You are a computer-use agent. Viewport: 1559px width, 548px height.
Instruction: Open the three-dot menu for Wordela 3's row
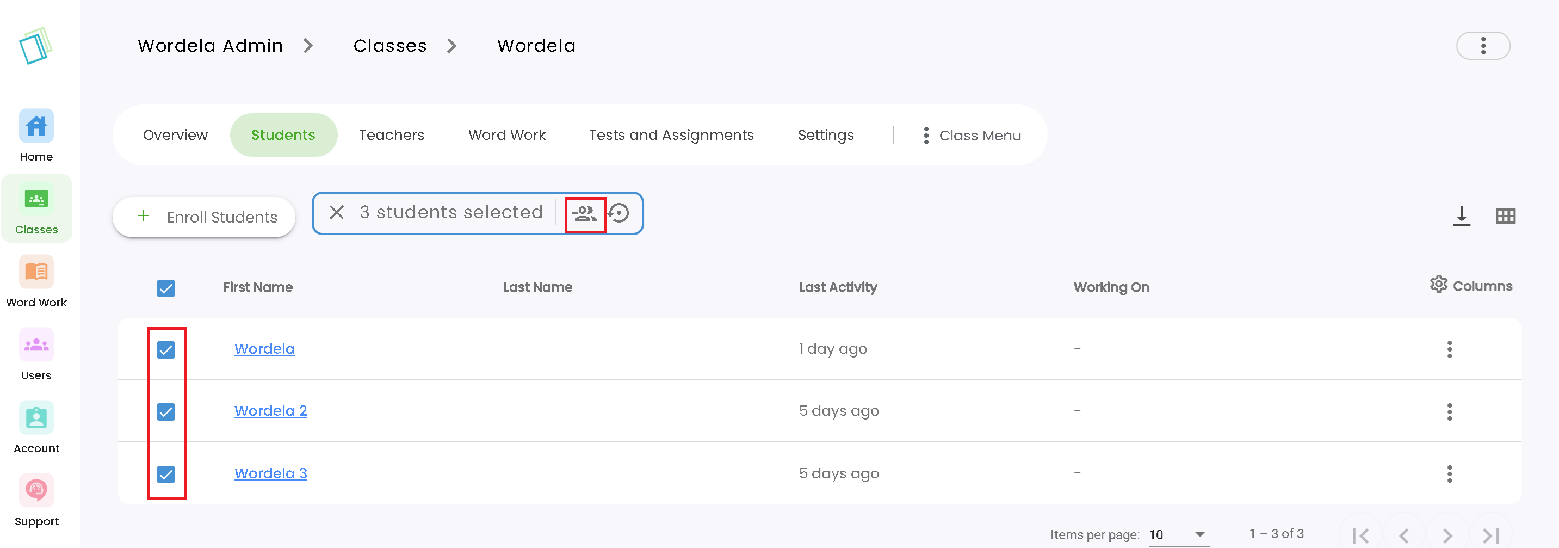1450,475
